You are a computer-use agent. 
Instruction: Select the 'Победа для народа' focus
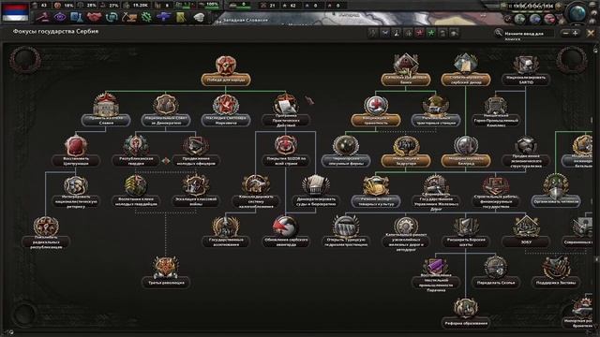(x=226, y=71)
